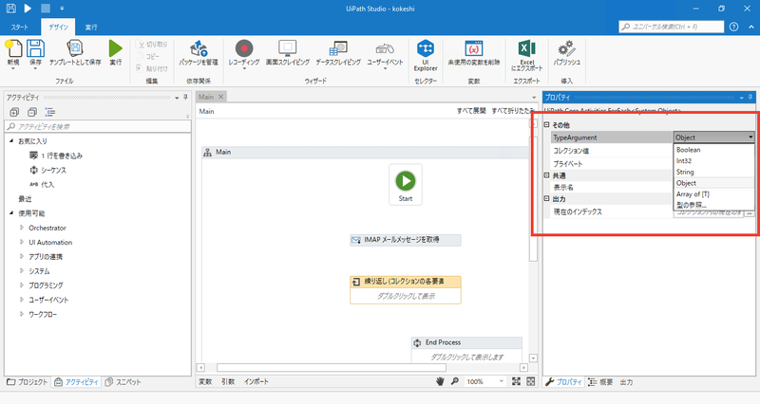Choose Array of [T] option
This screenshot has height=404, width=760.
coord(693,194)
